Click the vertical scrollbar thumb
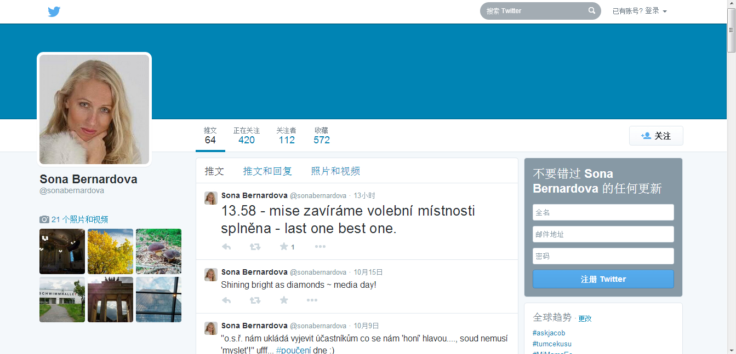 coord(731,31)
